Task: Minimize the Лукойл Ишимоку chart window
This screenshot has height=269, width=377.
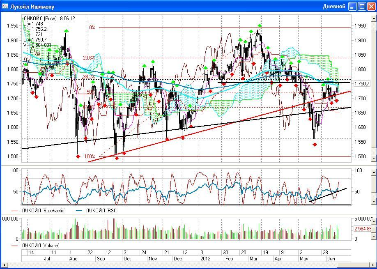Action: tap(353, 6)
